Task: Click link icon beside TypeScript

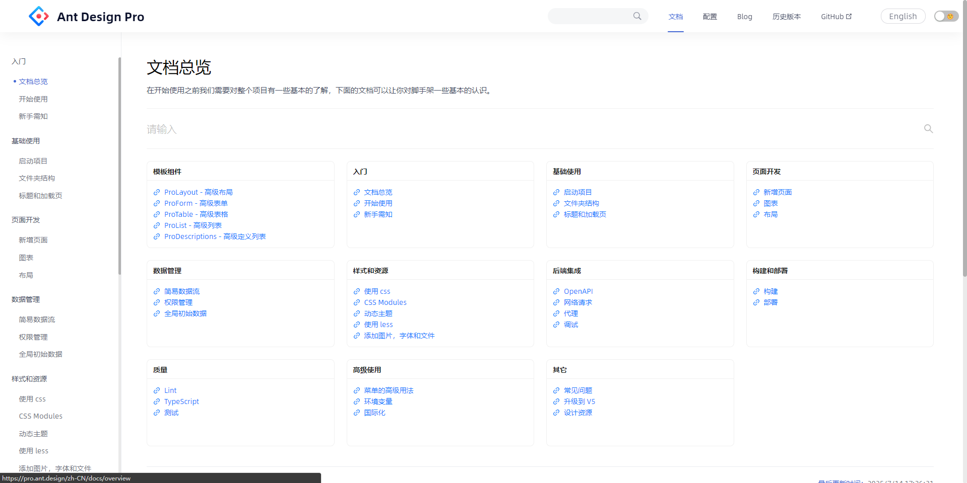Action: 157,401
